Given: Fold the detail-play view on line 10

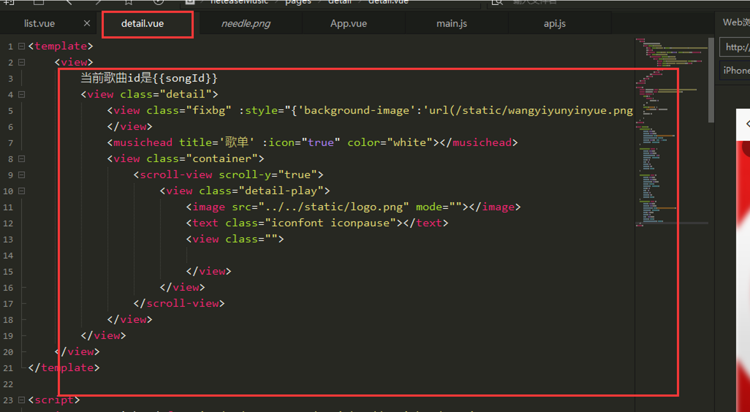Looking at the screenshot, I should click(21, 191).
